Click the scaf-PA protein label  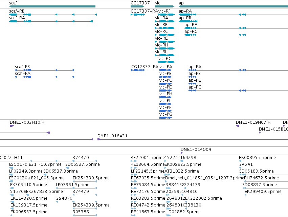pyautogui.click(x=23, y=74)
